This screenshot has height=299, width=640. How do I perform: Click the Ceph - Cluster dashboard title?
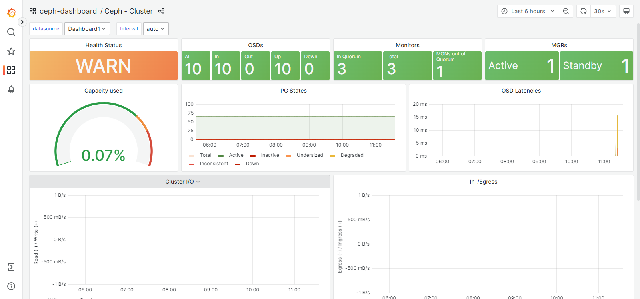point(128,11)
